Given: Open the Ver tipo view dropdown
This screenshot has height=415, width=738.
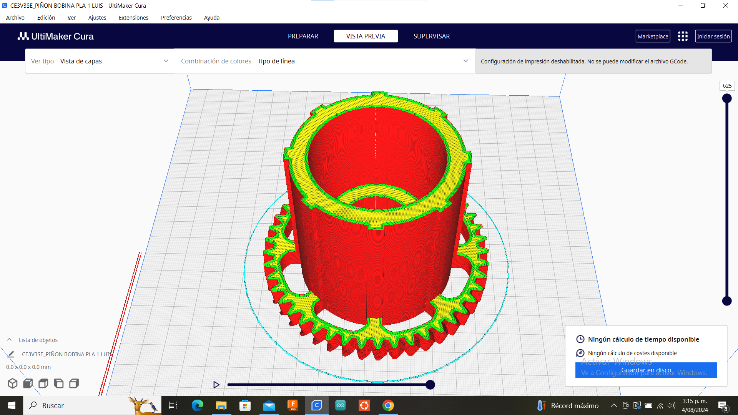Looking at the screenshot, I should (x=100, y=61).
